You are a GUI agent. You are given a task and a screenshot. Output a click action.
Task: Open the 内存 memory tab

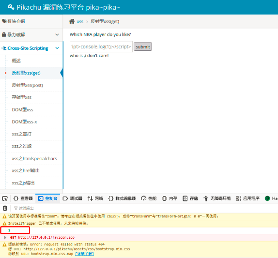(170, 198)
